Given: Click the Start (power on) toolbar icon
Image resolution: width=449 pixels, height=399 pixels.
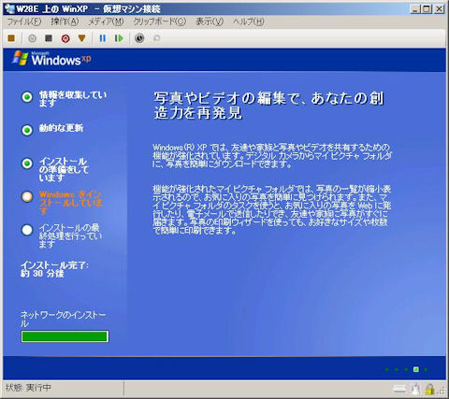Looking at the screenshot, I should pyautogui.click(x=32, y=38).
